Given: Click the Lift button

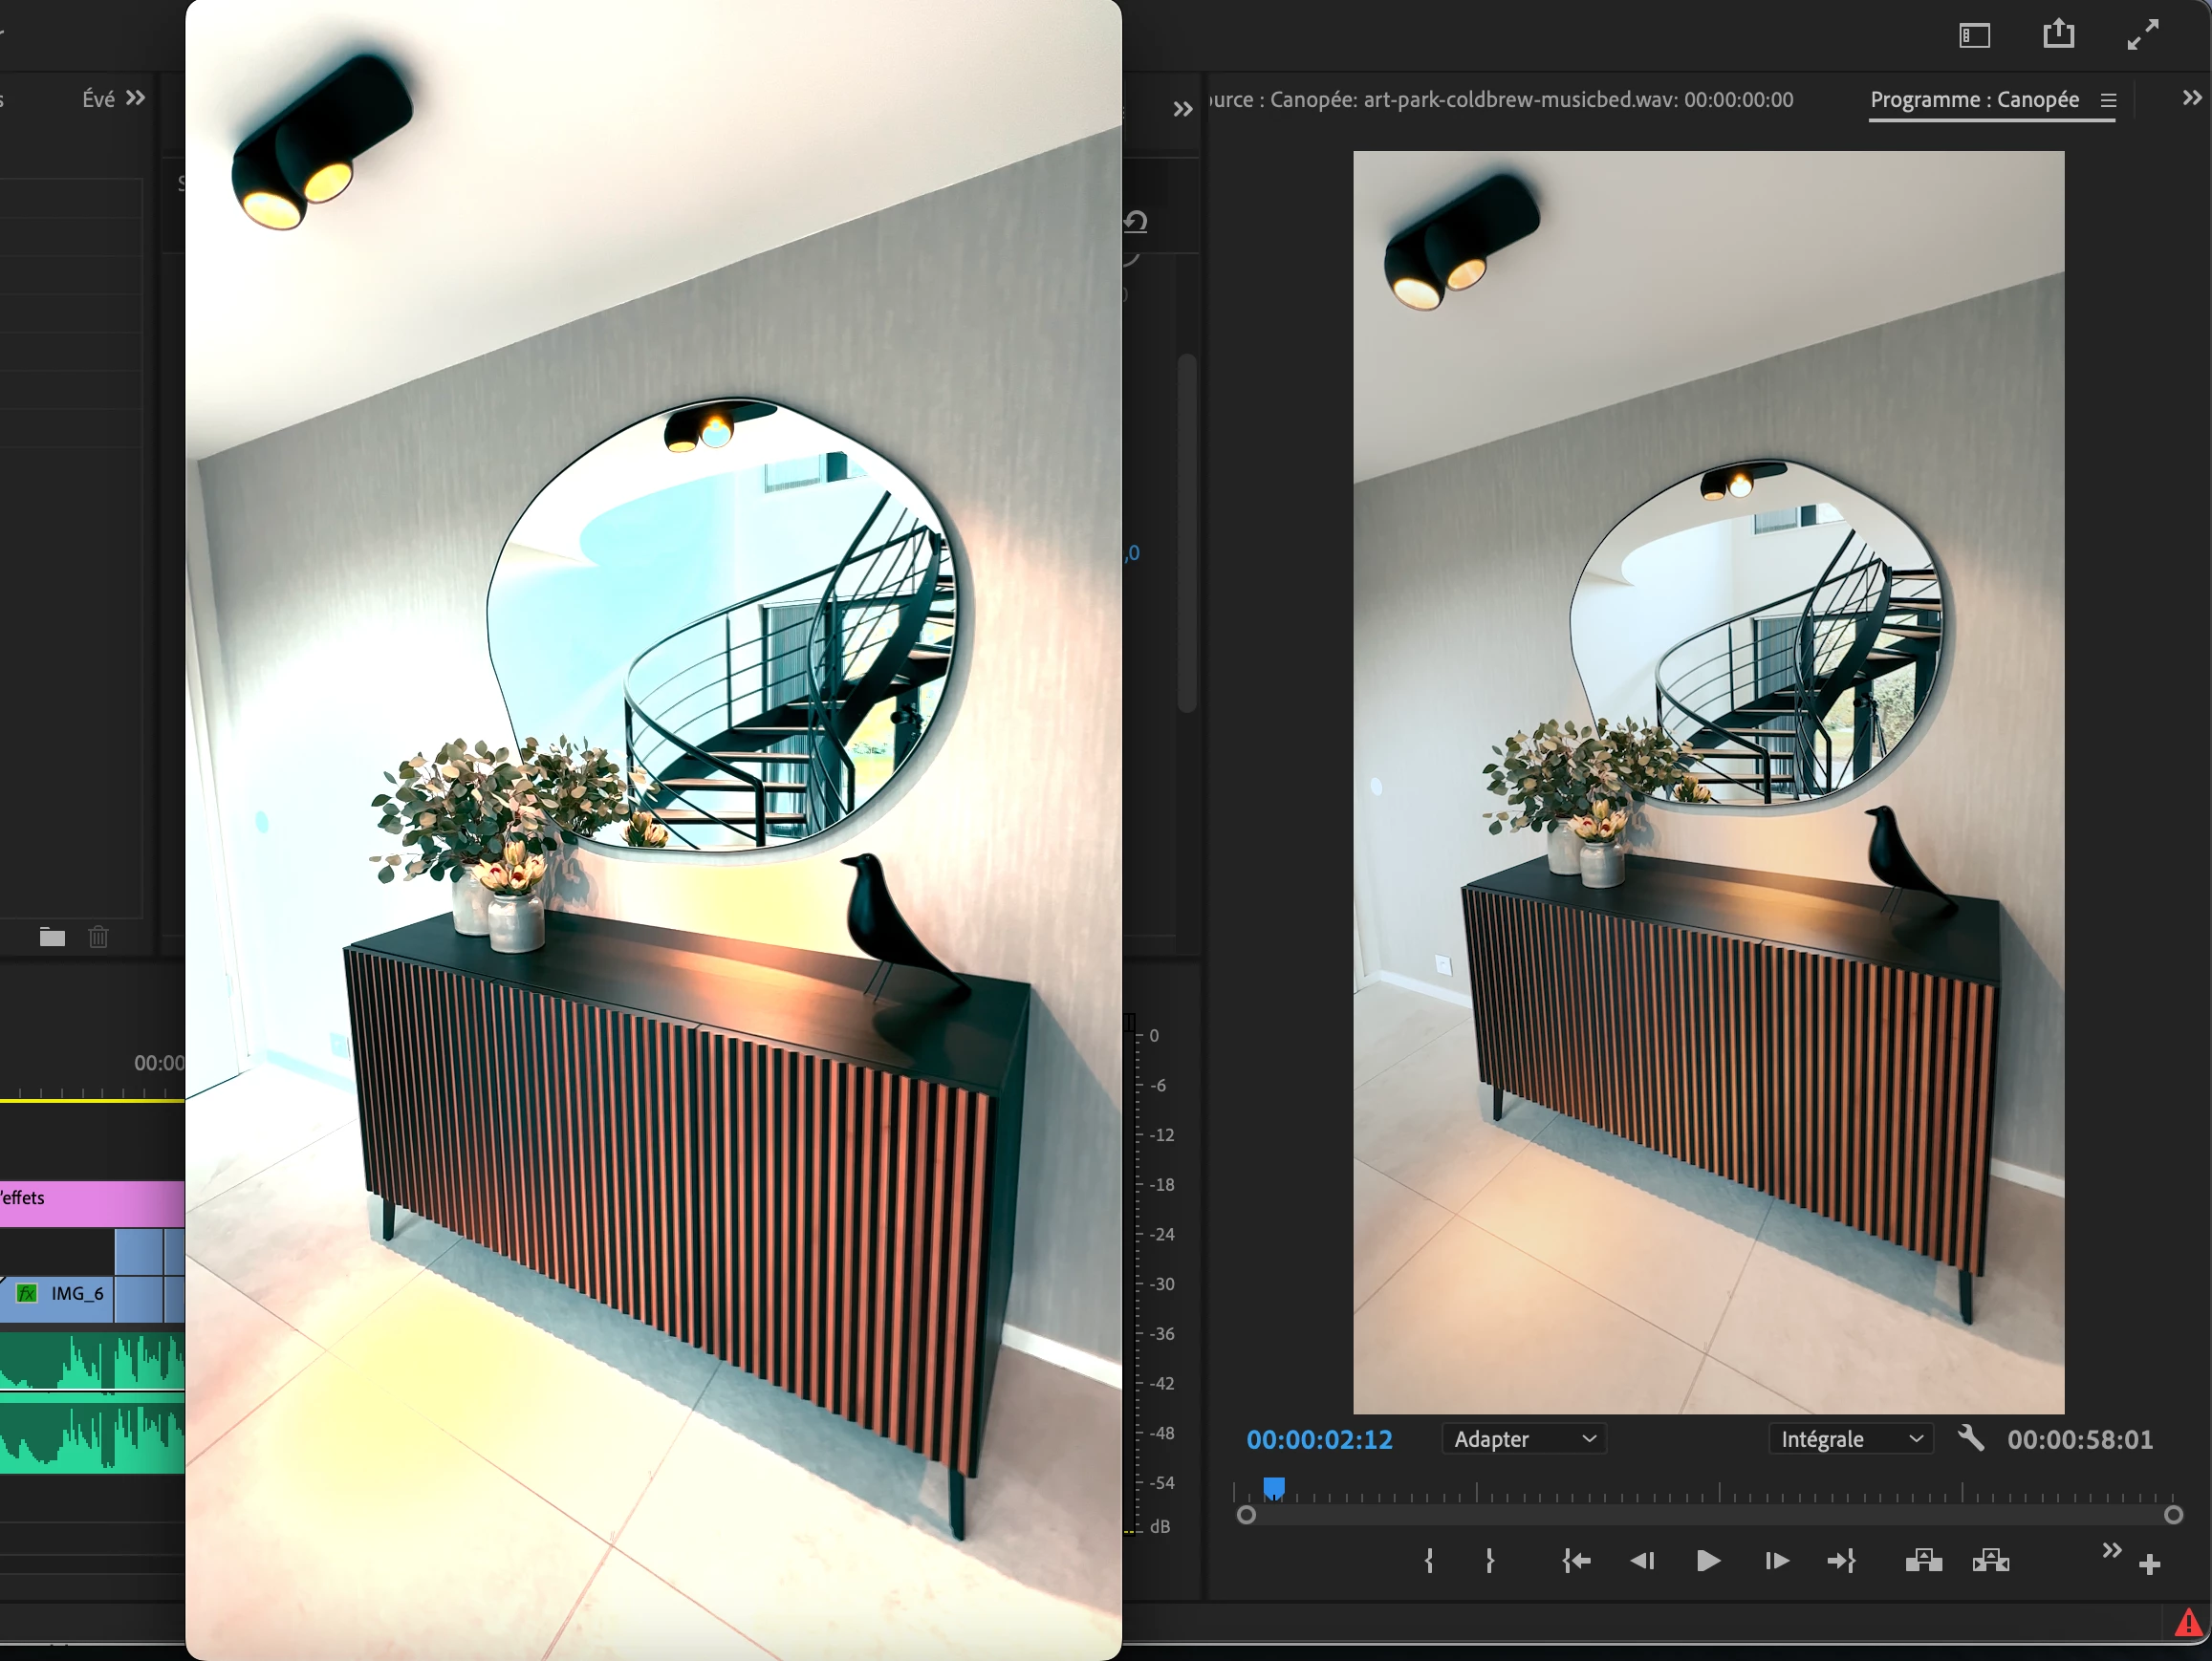Looking at the screenshot, I should 1923,1561.
